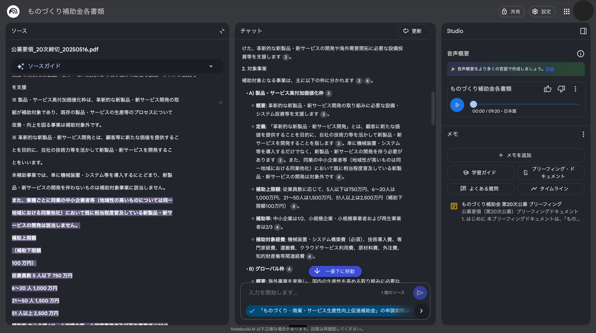Click audio title ものづくり補助金各書類 in Studio
The image size is (596, 333).
[481, 89]
